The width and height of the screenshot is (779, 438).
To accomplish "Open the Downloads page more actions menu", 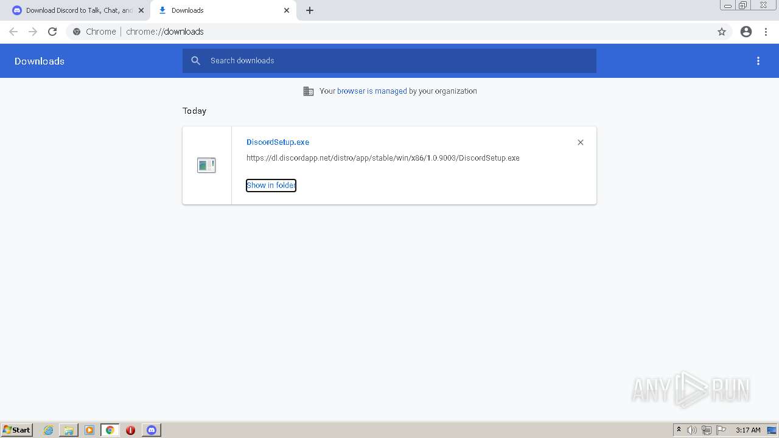I will point(758,61).
